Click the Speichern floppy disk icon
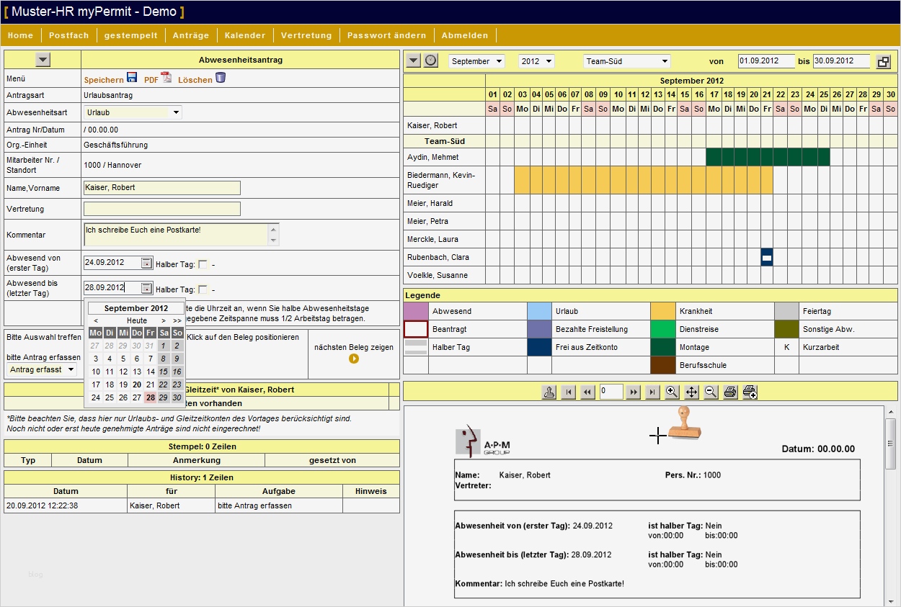 tap(132, 78)
